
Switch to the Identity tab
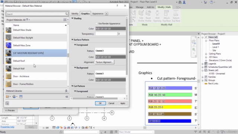(x=75, y=14)
